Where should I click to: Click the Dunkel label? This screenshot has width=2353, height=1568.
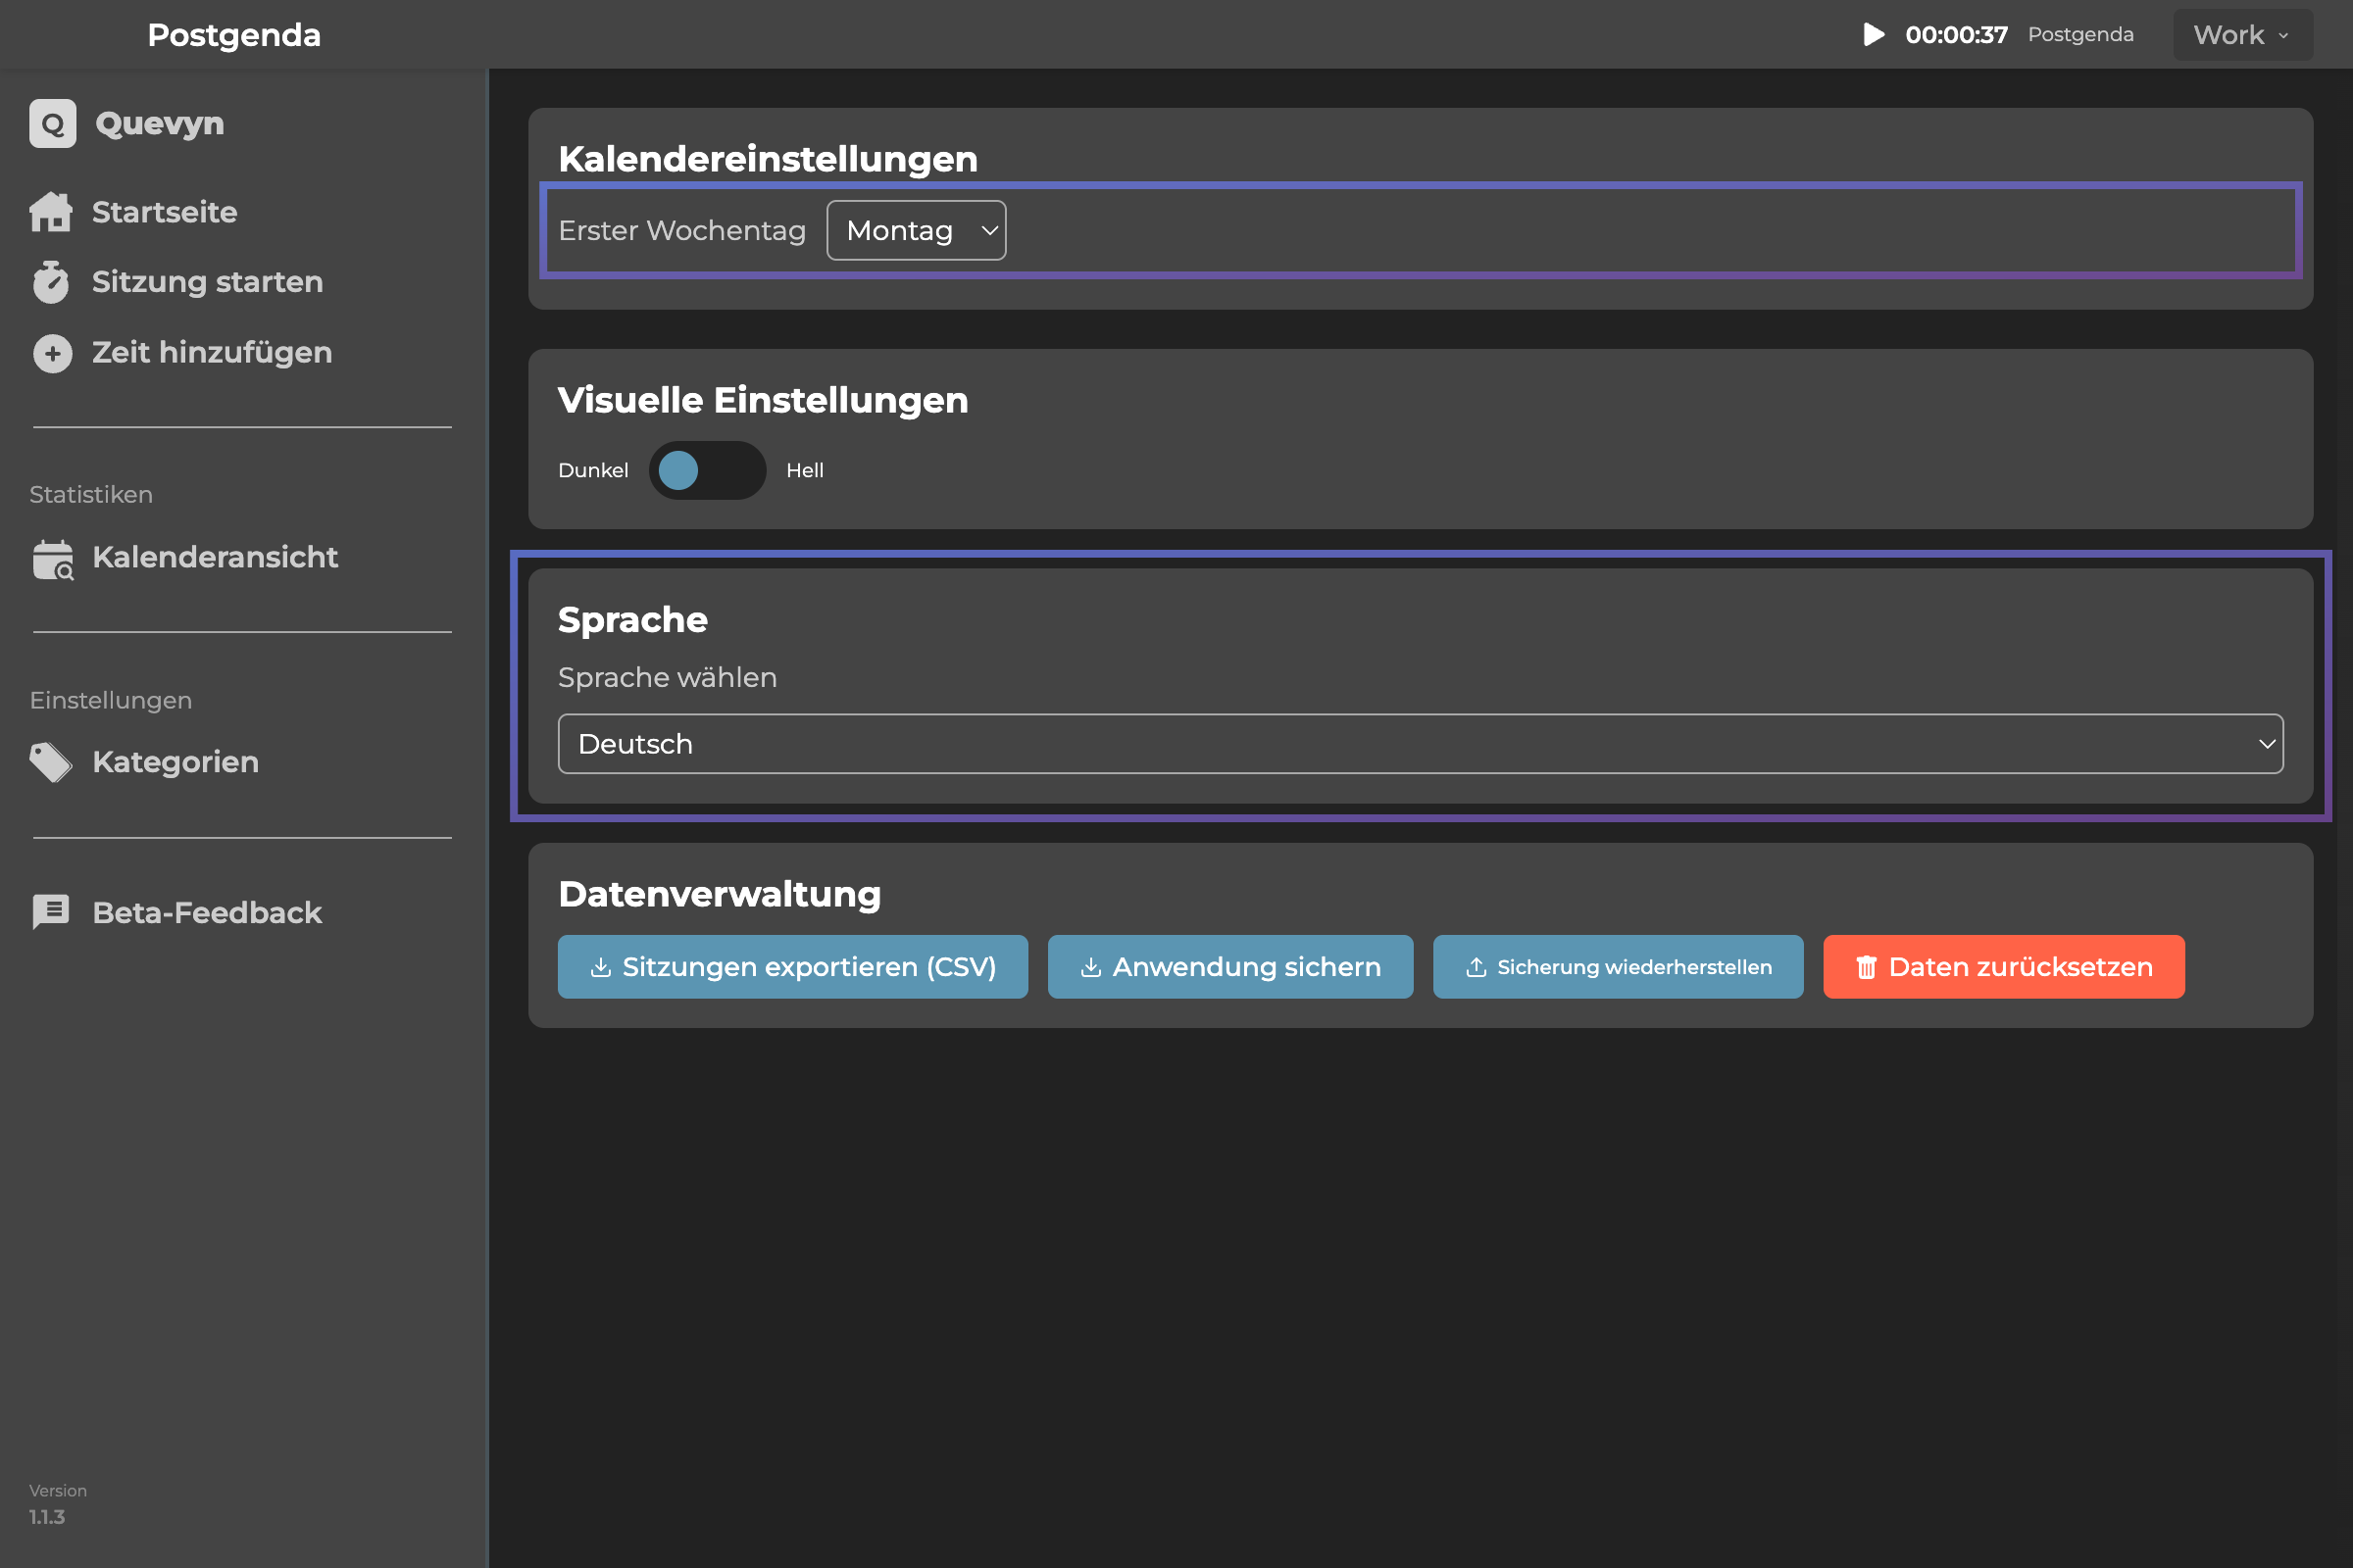pyautogui.click(x=593, y=470)
